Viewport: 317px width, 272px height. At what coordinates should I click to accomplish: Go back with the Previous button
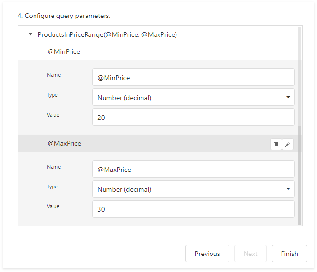coord(207,254)
